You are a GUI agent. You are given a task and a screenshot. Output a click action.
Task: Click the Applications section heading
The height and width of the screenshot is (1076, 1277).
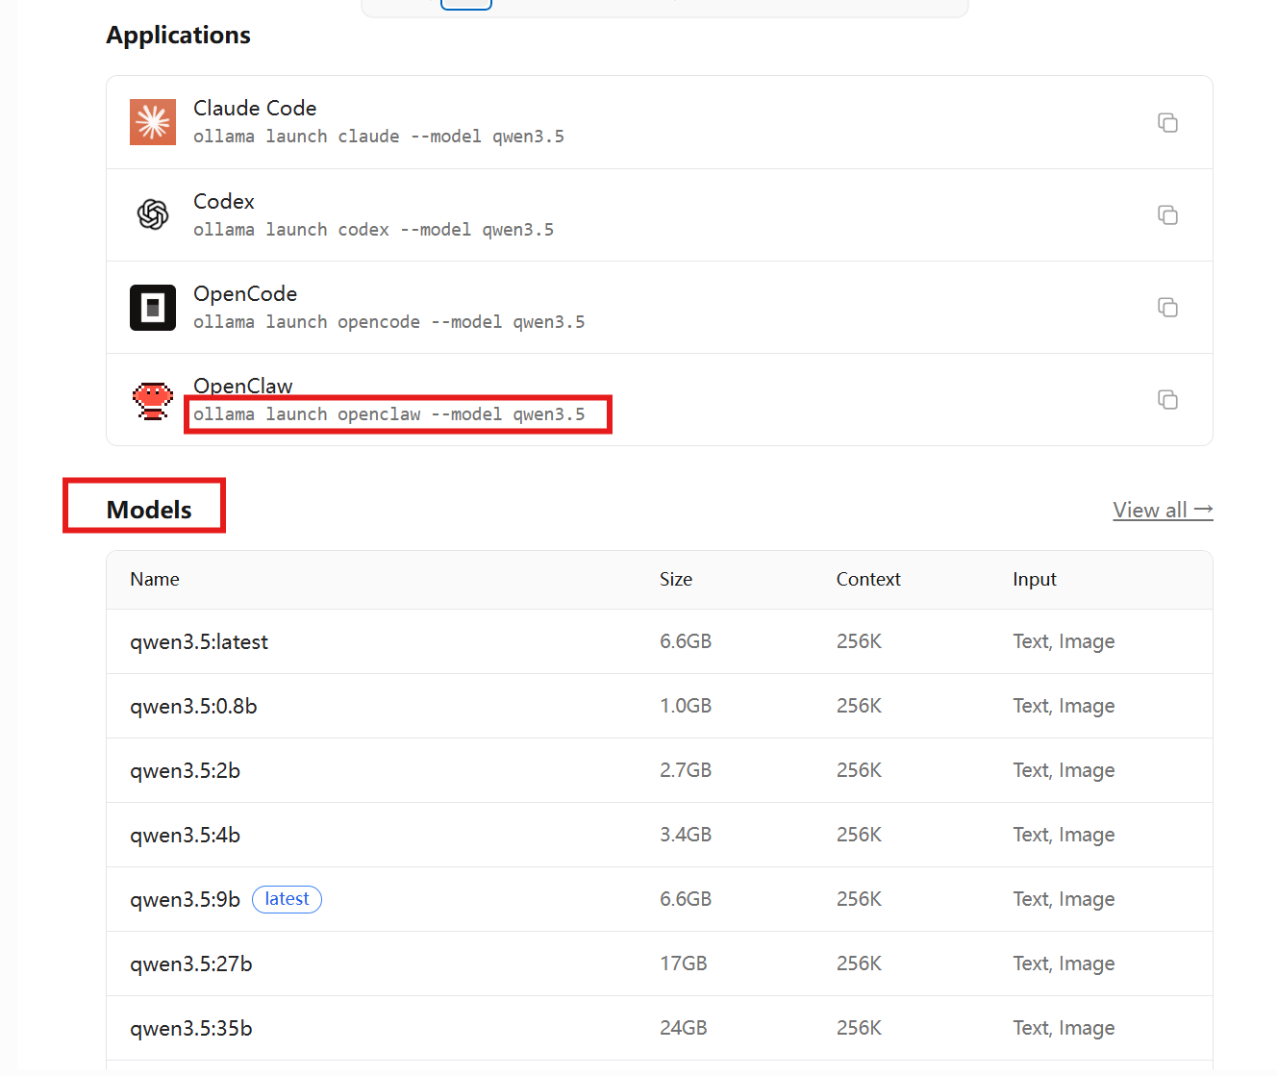(x=178, y=35)
